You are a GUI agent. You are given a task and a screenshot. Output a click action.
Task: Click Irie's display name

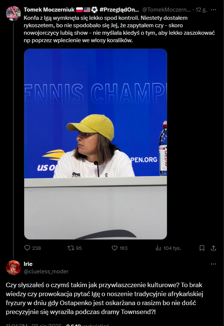[x=28, y=264]
